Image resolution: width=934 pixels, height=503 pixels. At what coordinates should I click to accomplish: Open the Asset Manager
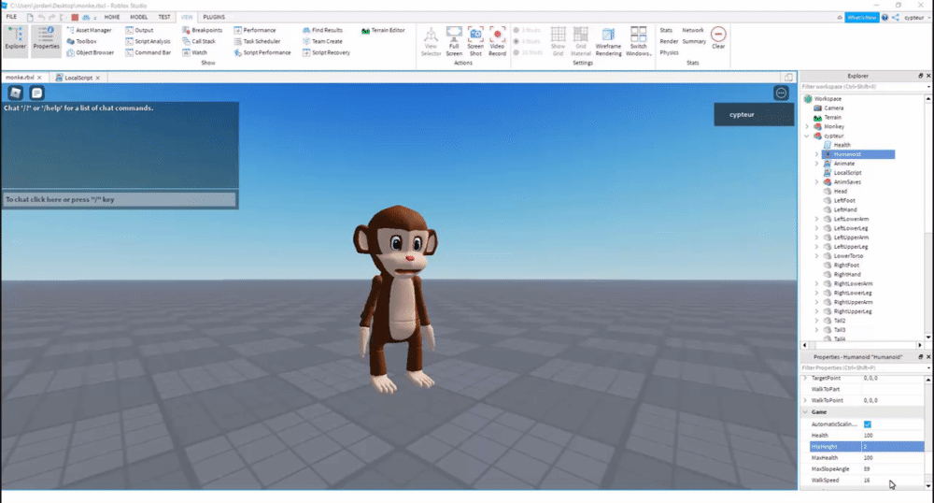(x=89, y=30)
